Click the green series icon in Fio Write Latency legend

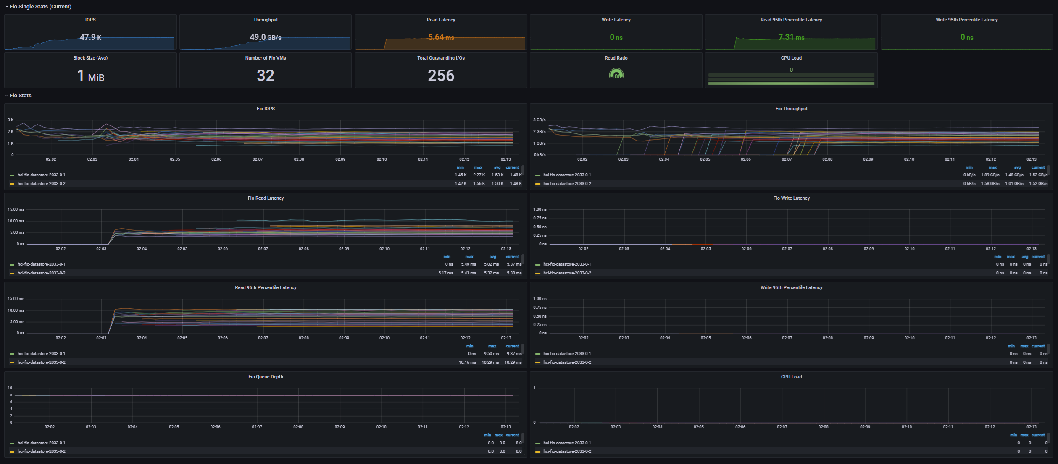538,265
